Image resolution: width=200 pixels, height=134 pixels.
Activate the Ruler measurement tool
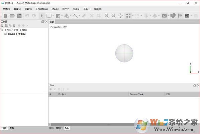click(x=75, y=16)
